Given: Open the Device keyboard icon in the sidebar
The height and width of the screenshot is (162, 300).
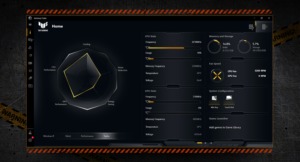Looking at the screenshot, I should coord(30,40).
